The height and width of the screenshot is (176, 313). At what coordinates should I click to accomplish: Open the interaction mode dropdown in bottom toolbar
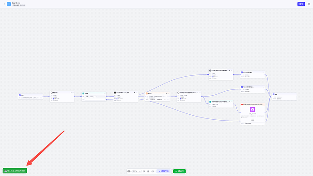(x=129, y=171)
